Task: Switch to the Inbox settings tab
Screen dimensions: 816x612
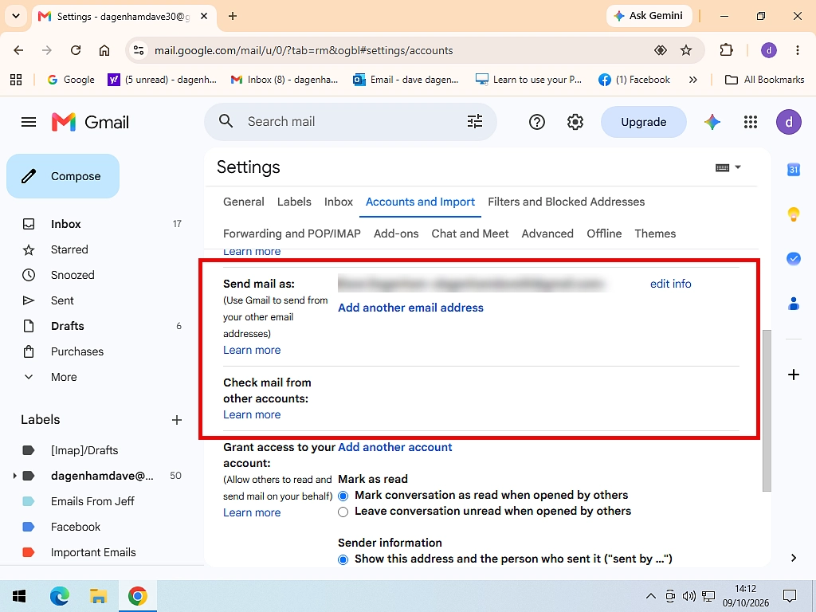Action: click(x=338, y=202)
